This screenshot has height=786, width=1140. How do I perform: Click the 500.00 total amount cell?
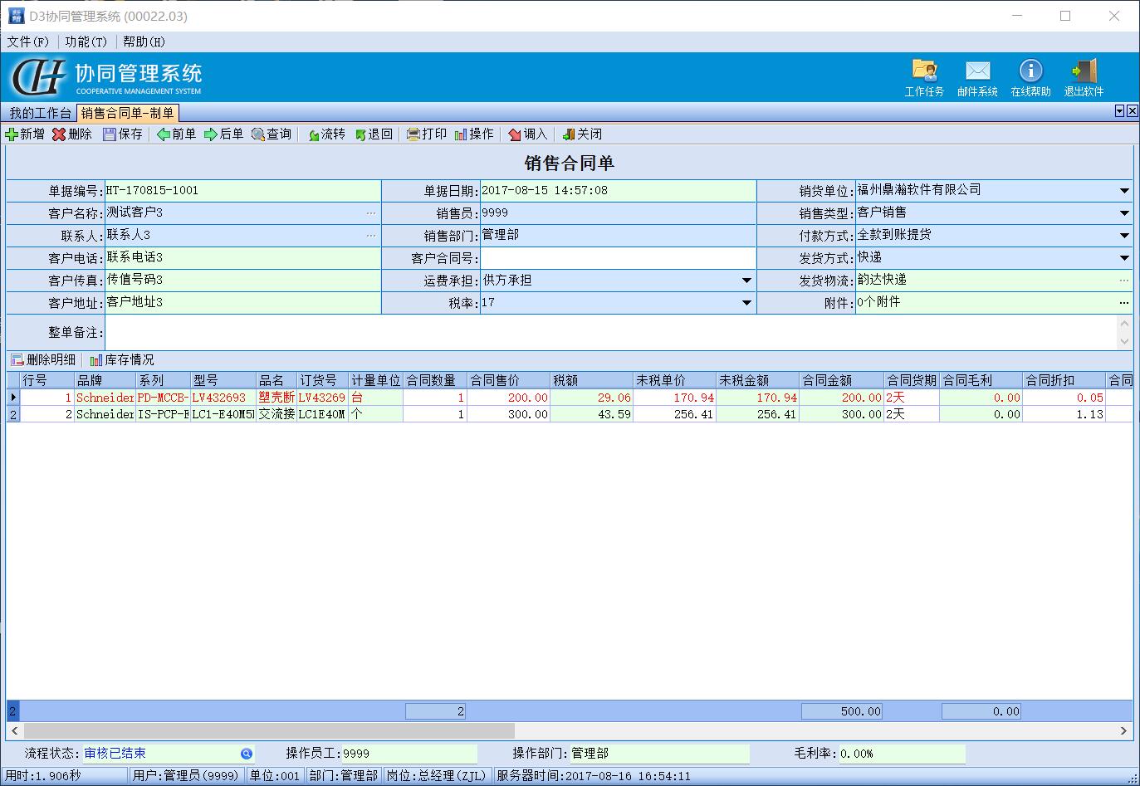click(841, 711)
